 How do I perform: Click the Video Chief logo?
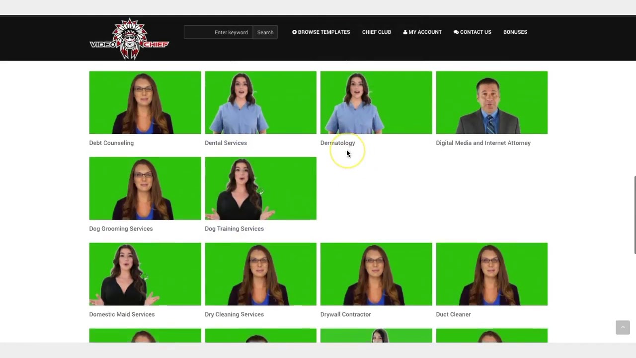(129, 39)
